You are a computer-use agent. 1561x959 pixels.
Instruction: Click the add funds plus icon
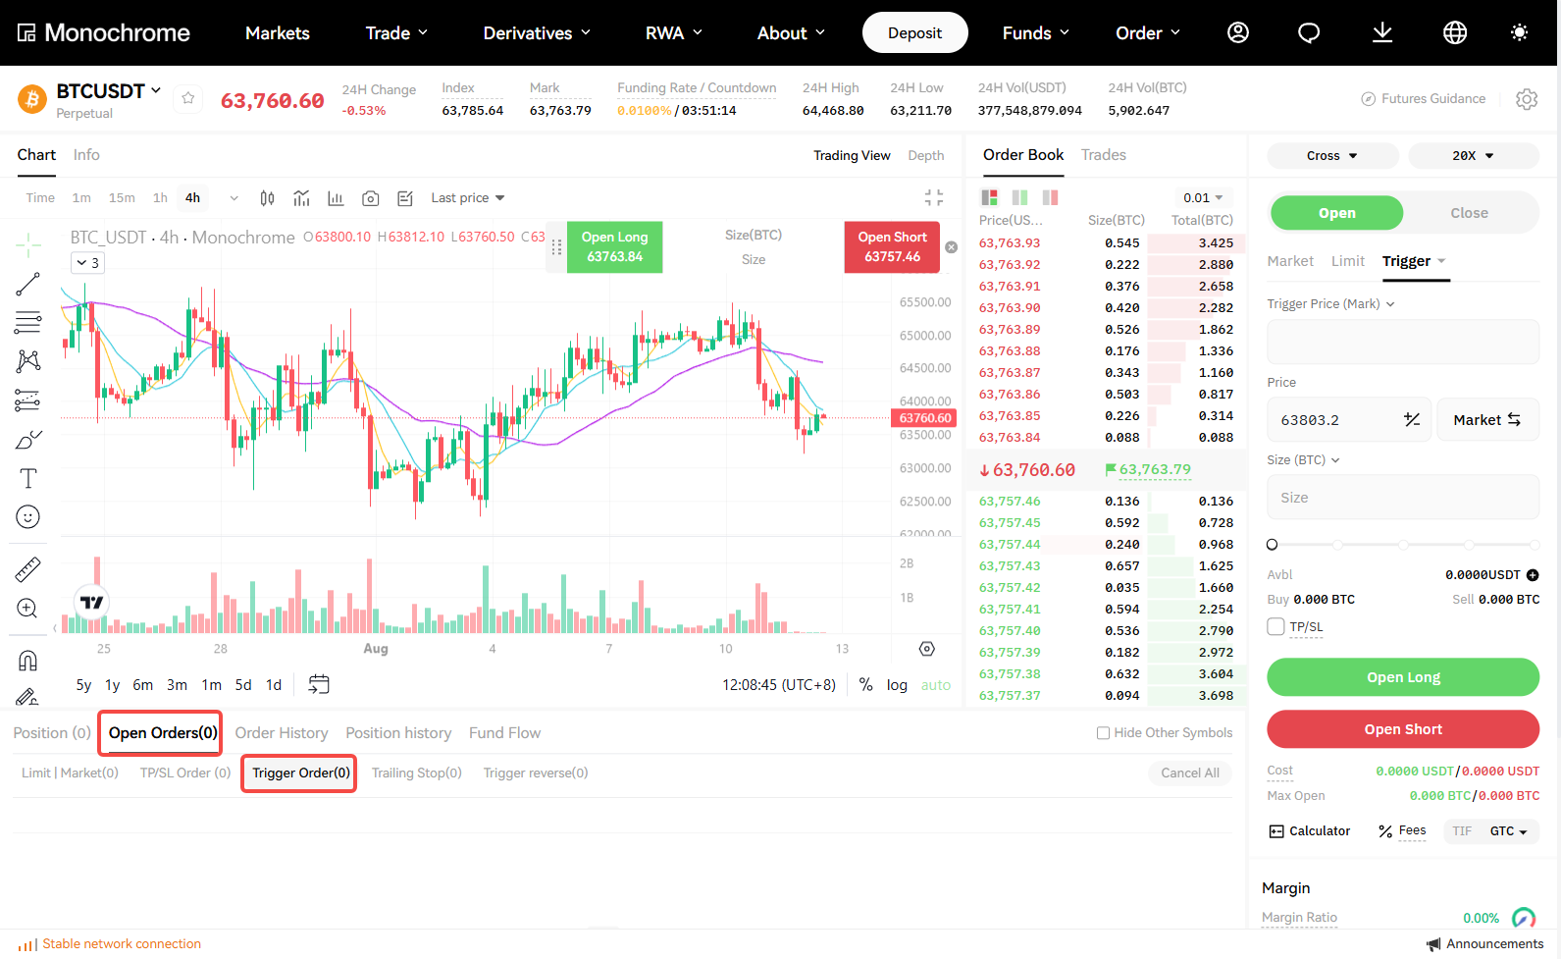click(x=1533, y=575)
